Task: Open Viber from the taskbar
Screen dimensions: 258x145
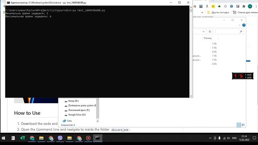Action: click(60, 138)
